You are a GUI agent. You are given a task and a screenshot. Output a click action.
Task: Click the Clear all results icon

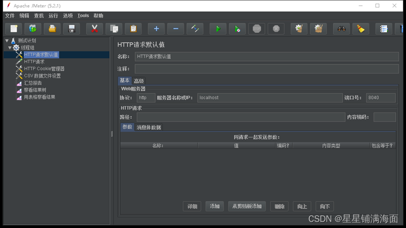click(318, 29)
